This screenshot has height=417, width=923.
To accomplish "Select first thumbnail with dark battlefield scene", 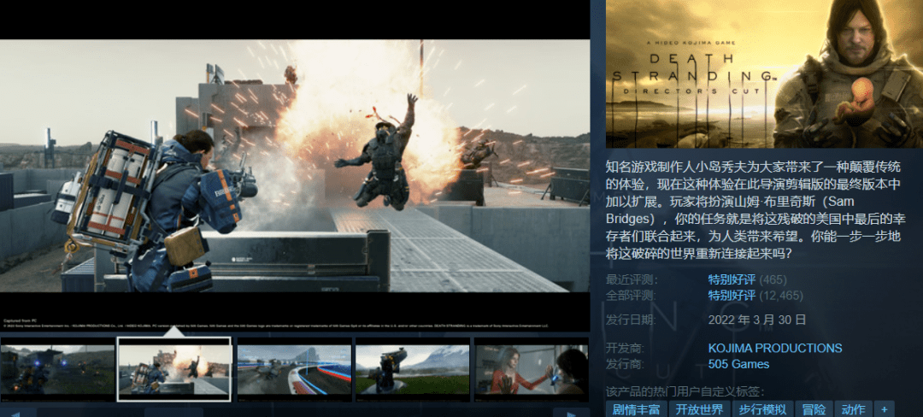I will click(x=57, y=369).
